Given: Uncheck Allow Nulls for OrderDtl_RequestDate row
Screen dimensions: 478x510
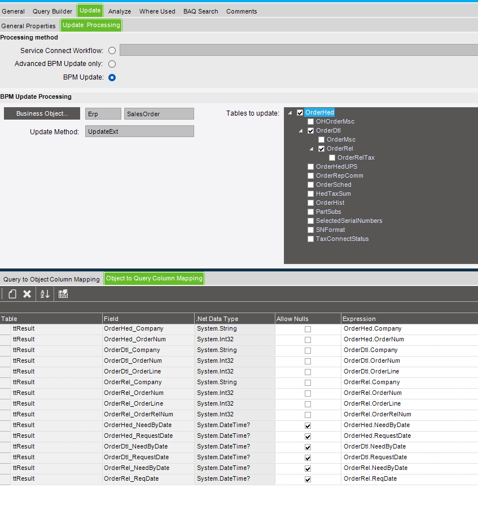Looking at the screenshot, I should [x=308, y=458].
